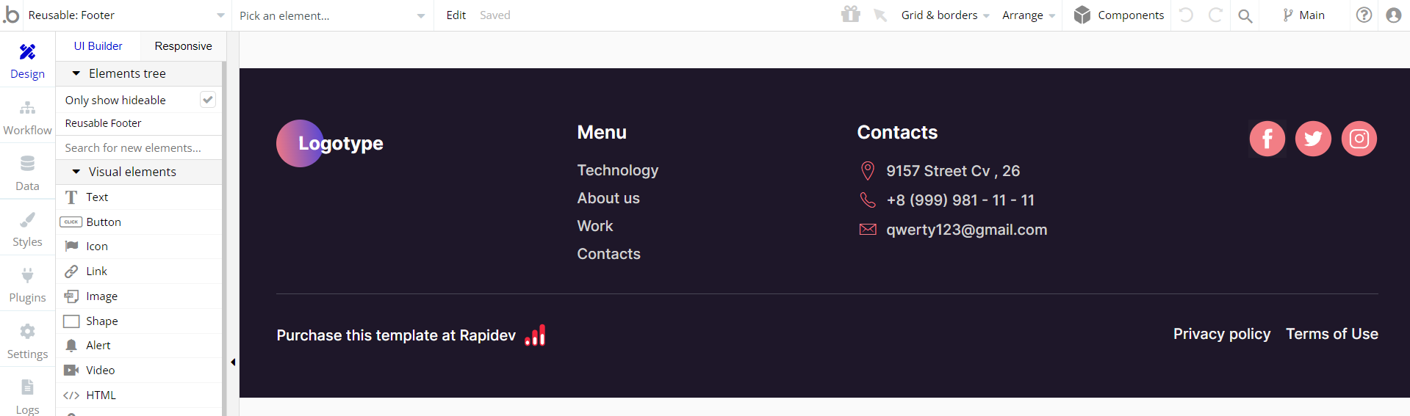
Task: Open the Edit menu
Action: pyautogui.click(x=456, y=15)
